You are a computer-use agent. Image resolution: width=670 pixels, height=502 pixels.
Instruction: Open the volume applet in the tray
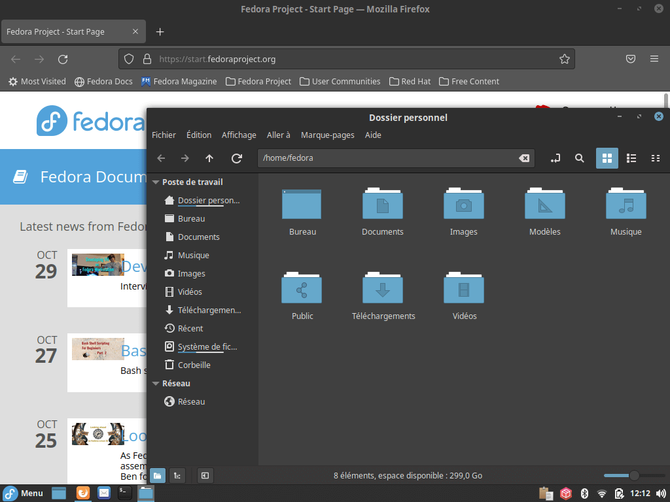(x=661, y=494)
